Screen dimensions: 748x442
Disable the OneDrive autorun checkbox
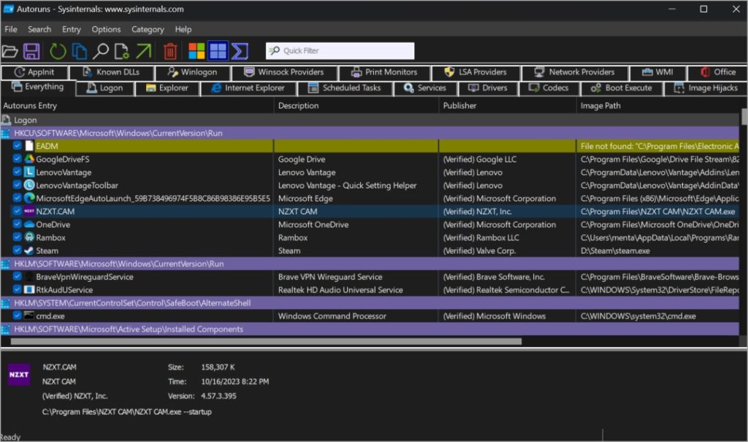[x=18, y=224]
